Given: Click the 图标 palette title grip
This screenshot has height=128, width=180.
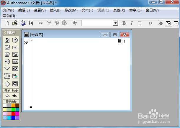Looking at the screenshot, I should (5, 32).
